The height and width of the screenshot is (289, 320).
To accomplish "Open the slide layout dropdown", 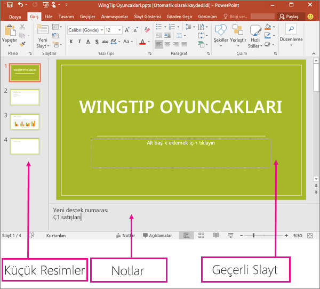I will click(x=57, y=27).
